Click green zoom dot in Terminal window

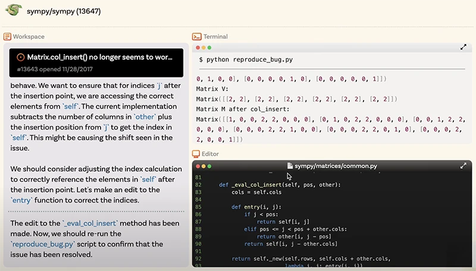(209, 48)
